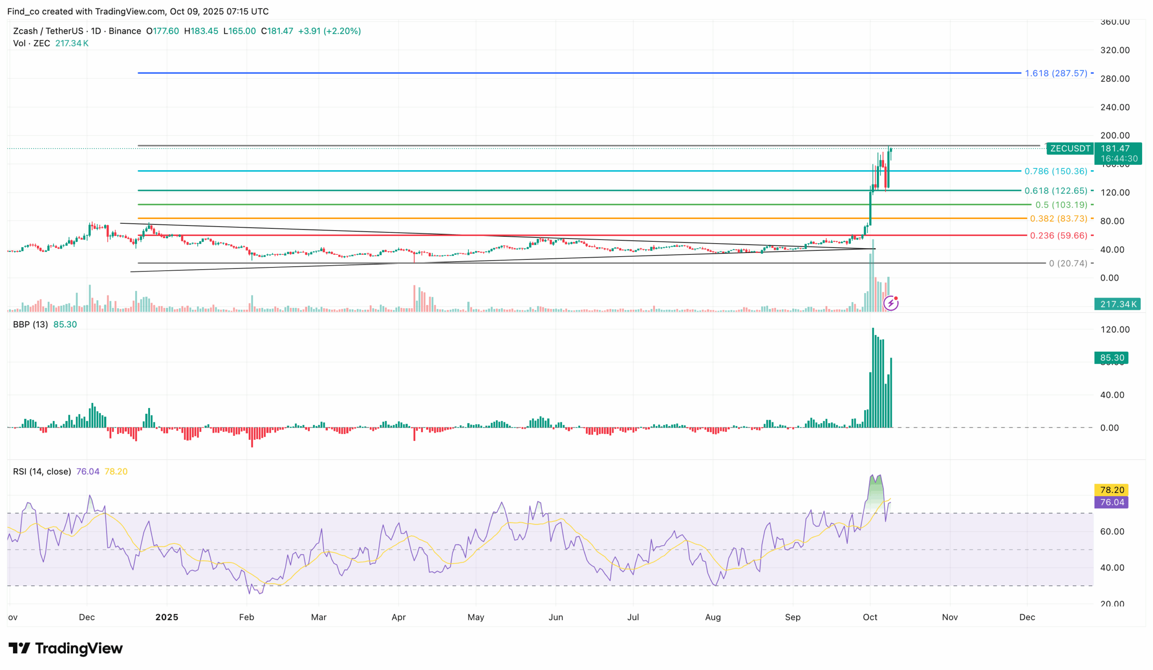The image size is (1153, 670).
Task: Click the 217.34 K volume axis label
Action: [1117, 304]
